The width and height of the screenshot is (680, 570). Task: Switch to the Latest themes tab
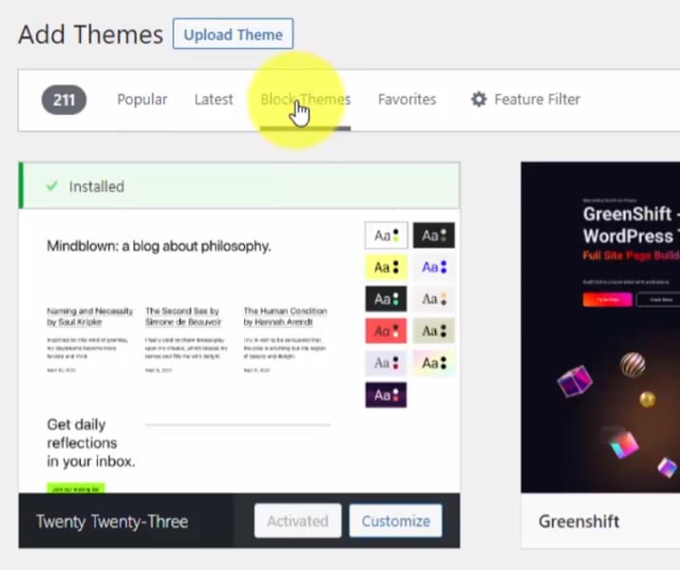click(214, 100)
